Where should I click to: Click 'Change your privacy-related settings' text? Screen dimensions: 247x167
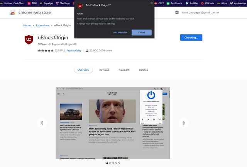click(x=96, y=24)
